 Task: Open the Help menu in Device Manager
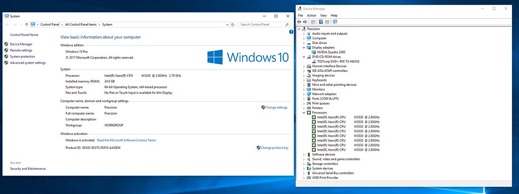click(x=334, y=16)
